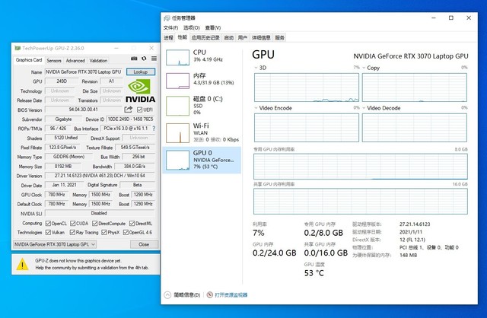
Task: Toggle the DirectCompute checkbox
Action: pyautogui.click(x=94, y=223)
